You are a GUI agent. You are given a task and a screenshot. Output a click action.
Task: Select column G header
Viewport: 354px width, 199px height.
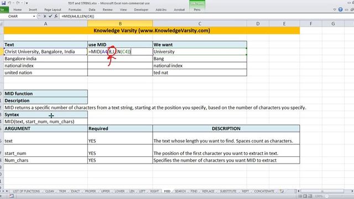coord(333,24)
